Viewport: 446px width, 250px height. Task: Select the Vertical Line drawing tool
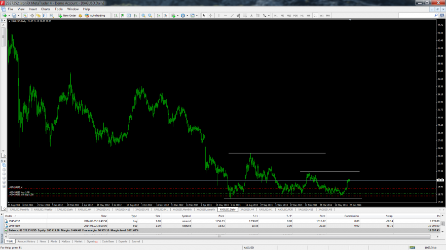click(219, 16)
